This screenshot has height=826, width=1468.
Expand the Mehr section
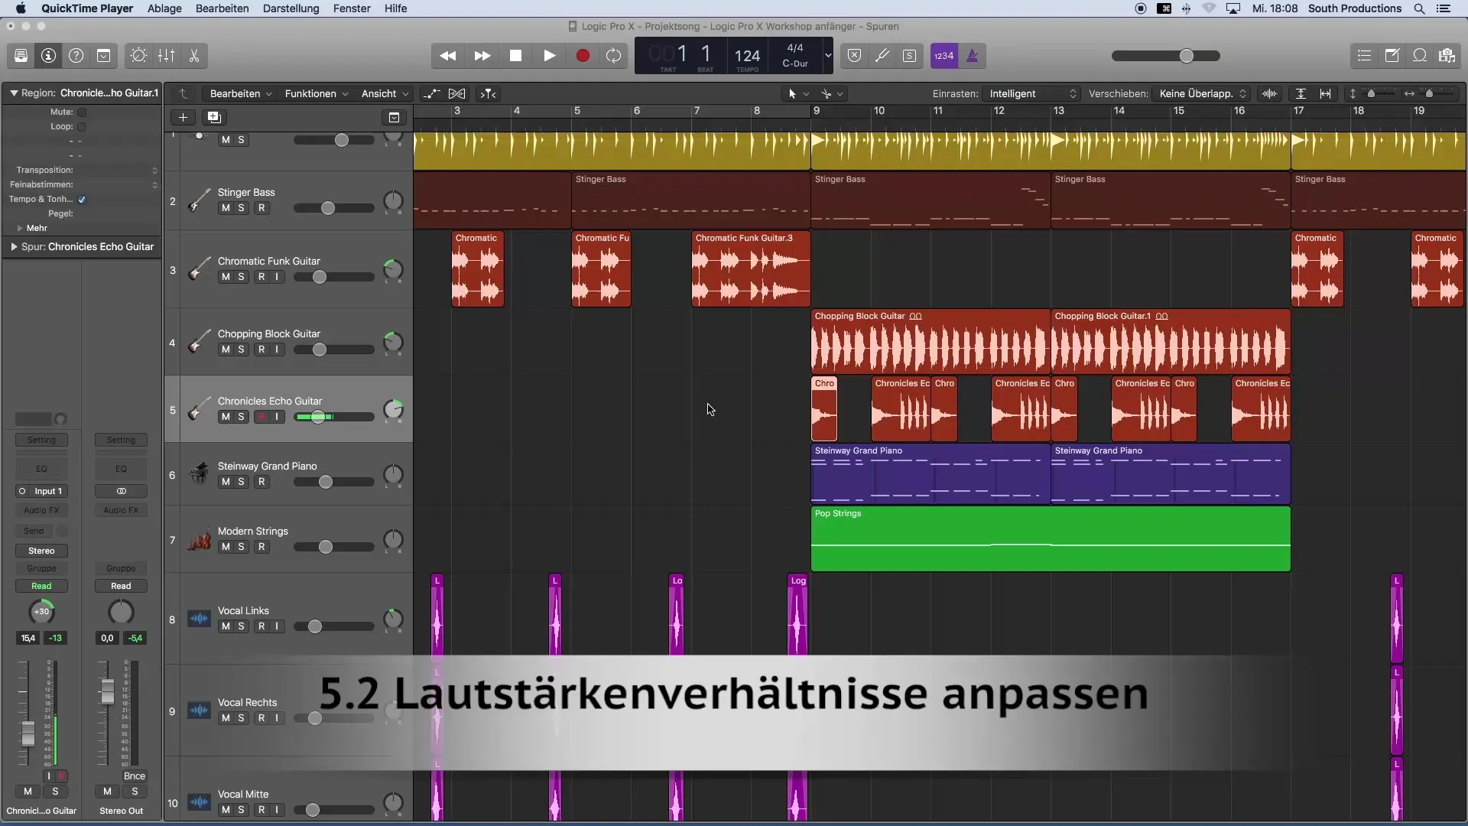[x=20, y=229]
